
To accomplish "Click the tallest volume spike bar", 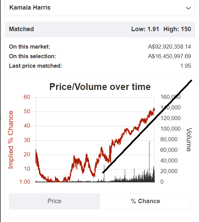I will 149,161.
